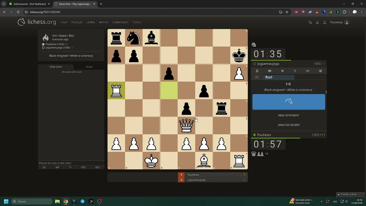366x206 pixels.
Task: Click chat message input field
Action: tap(71, 163)
